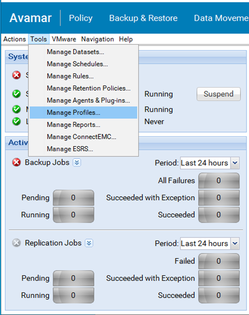Navigate to Backup & Restore
The image size is (249, 315).
143,18
